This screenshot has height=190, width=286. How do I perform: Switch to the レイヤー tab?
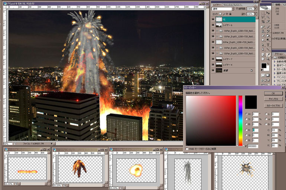point(217,5)
